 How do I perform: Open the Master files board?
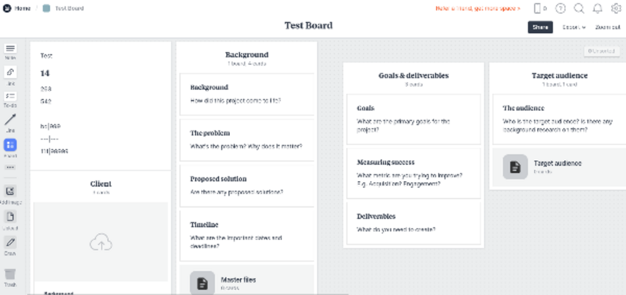[x=238, y=282]
